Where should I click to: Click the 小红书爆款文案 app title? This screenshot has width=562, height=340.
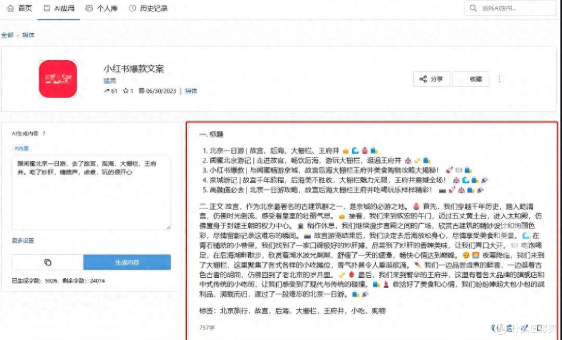pos(134,69)
